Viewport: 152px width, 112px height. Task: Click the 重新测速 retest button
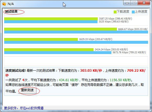[27, 90]
